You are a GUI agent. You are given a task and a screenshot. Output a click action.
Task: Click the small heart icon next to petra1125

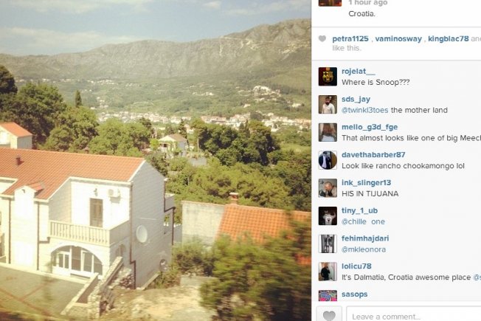coord(322,38)
